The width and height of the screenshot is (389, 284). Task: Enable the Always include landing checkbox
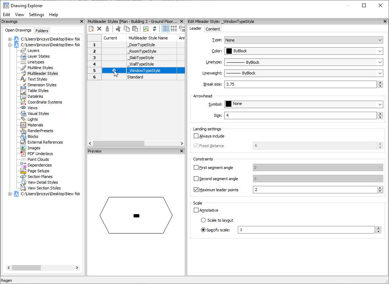pos(196,136)
